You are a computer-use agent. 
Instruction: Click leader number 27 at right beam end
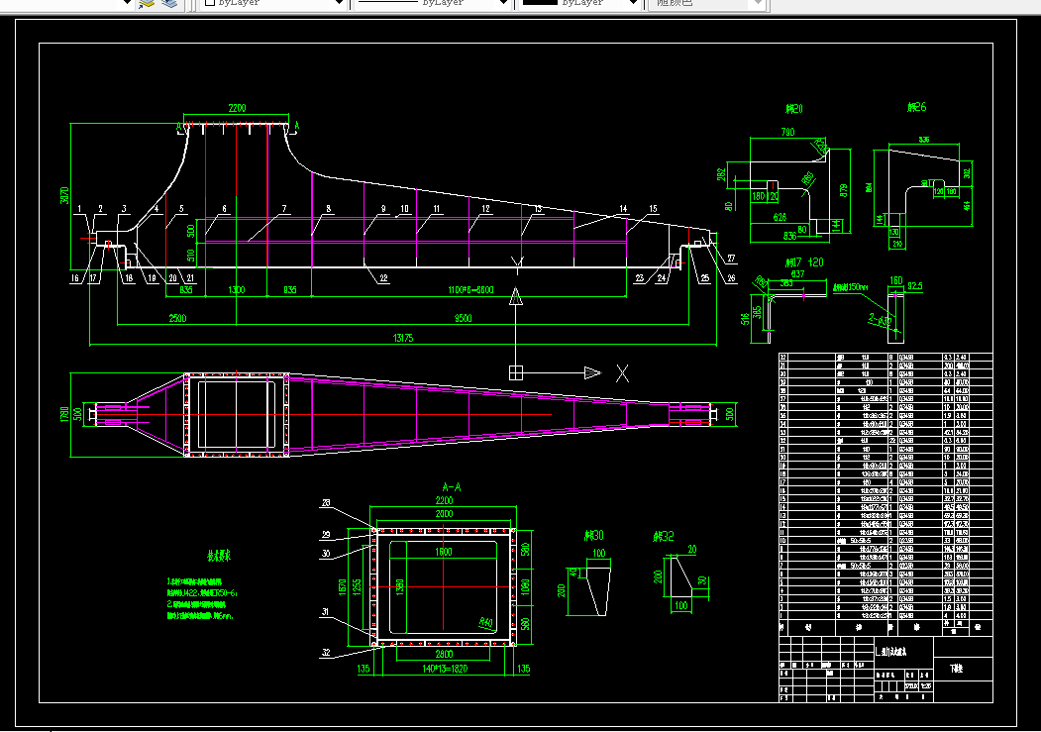point(731,259)
